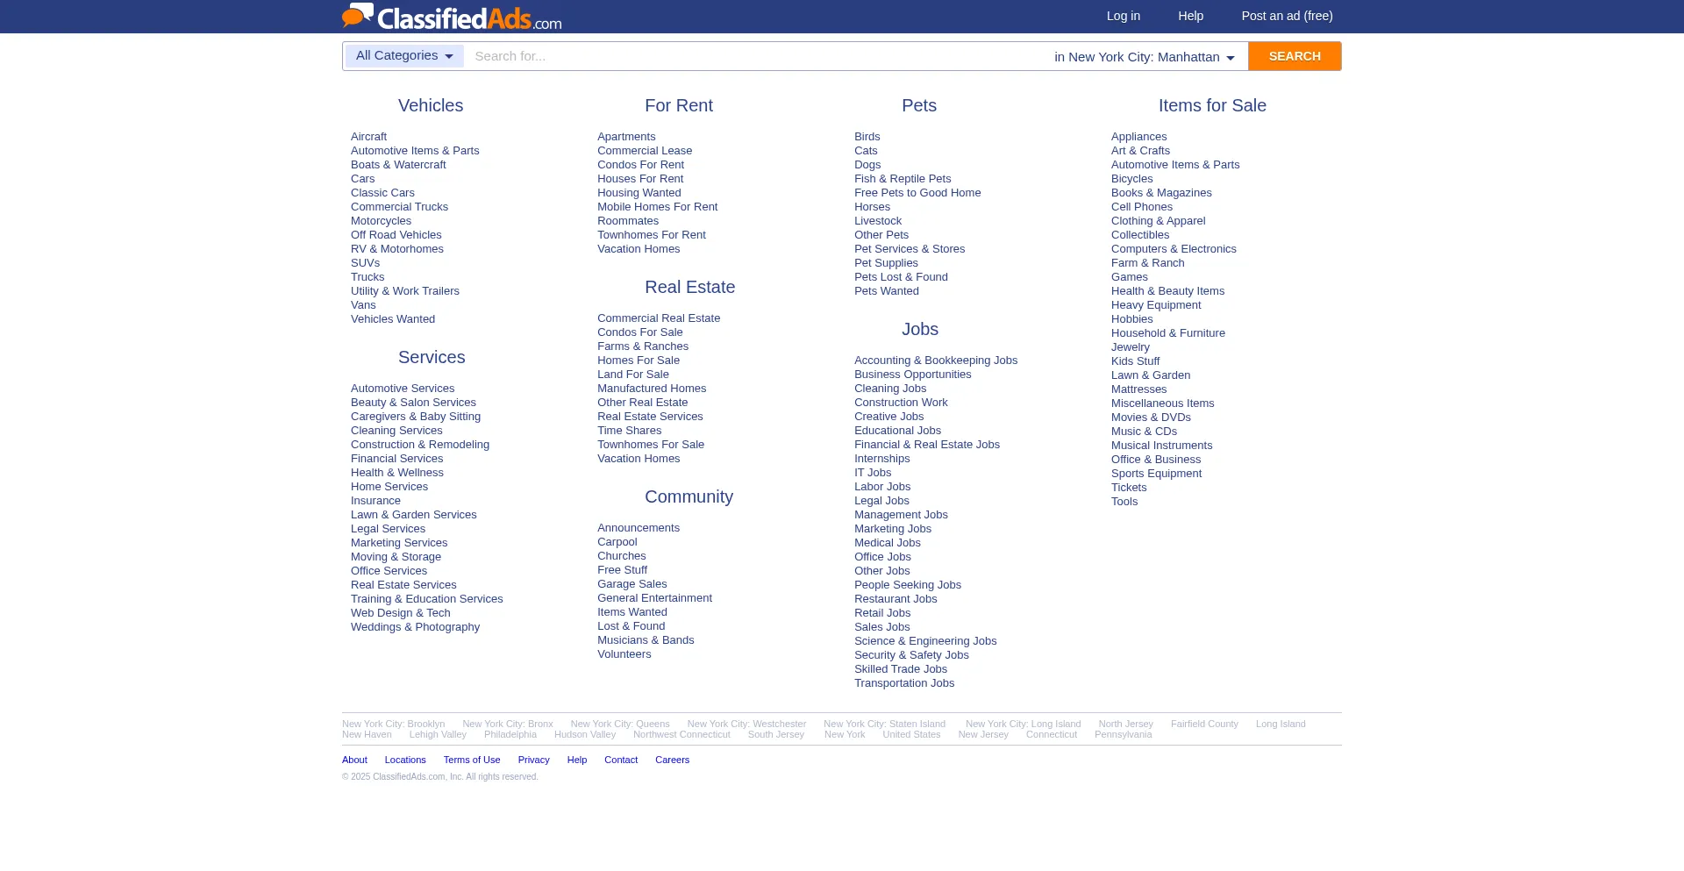Open the About footer link
This screenshot has width=1684, height=871.
pos(354,760)
